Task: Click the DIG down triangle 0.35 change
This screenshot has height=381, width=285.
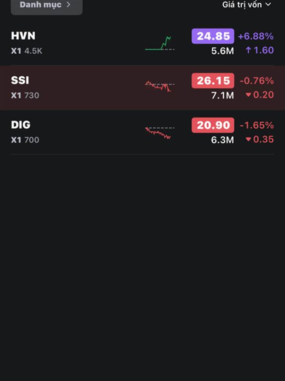Action: (x=259, y=139)
